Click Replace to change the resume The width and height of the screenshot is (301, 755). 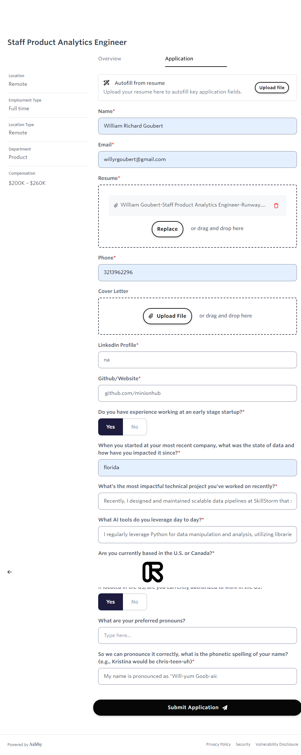[167, 229]
